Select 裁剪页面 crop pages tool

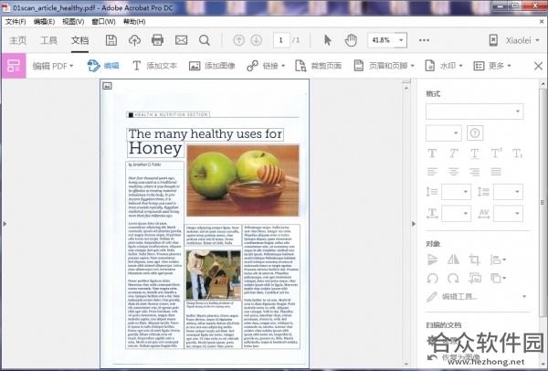pyautogui.click(x=319, y=66)
